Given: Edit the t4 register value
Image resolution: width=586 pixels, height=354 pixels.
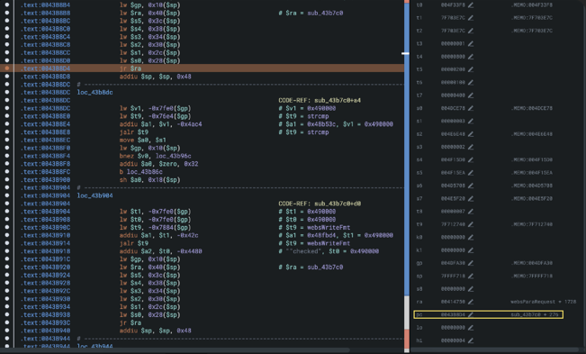Looking at the screenshot, I should (x=471, y=57).
